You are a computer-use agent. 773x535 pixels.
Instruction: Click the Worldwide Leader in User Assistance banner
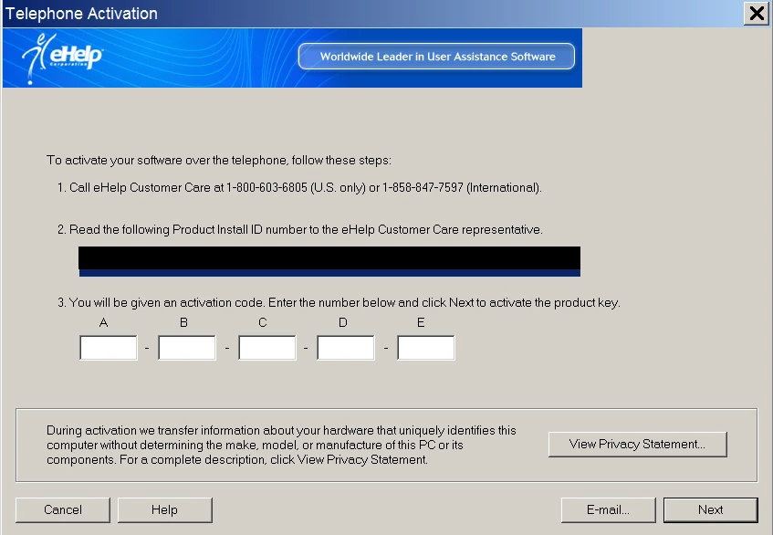pyautogui.click(x=436, y=57)
